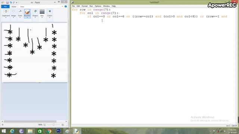Open the Customize Quick Access Toolbar arrow in Paint
Viewport: 239px width, 134px height.
(x=17, y=3)
